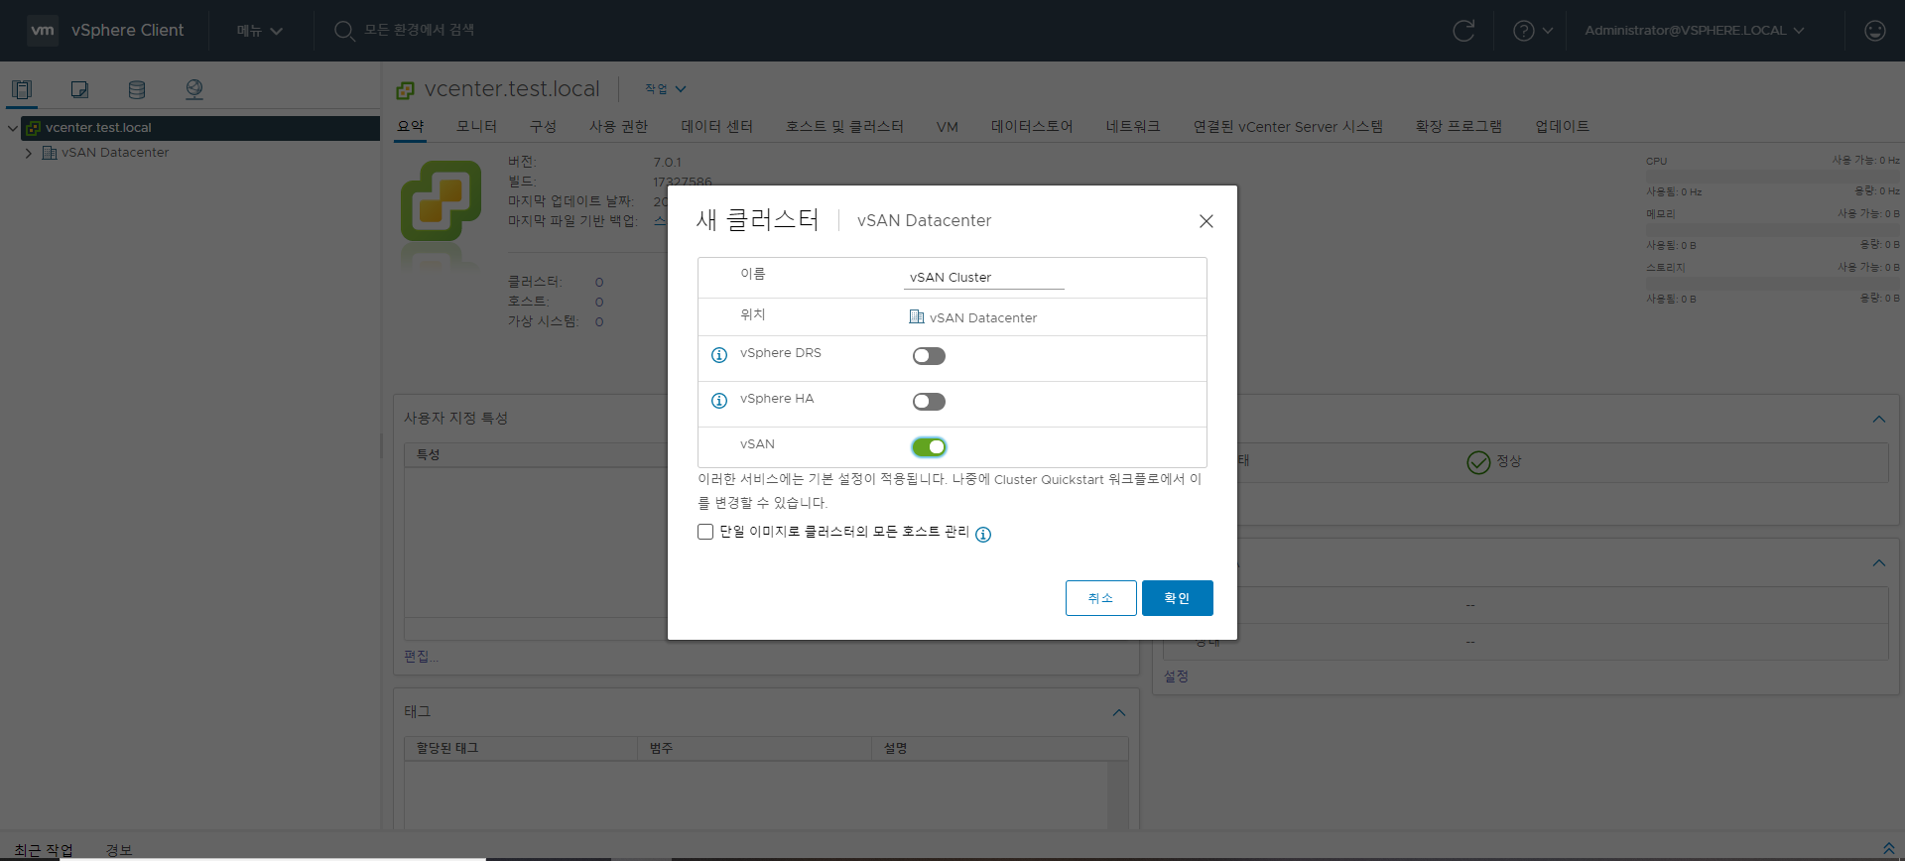Image resolution: width=1905 pixels, height=861 pixels.
Task: Switch to the 구성 tab
Action: click(x=543, y=127)
